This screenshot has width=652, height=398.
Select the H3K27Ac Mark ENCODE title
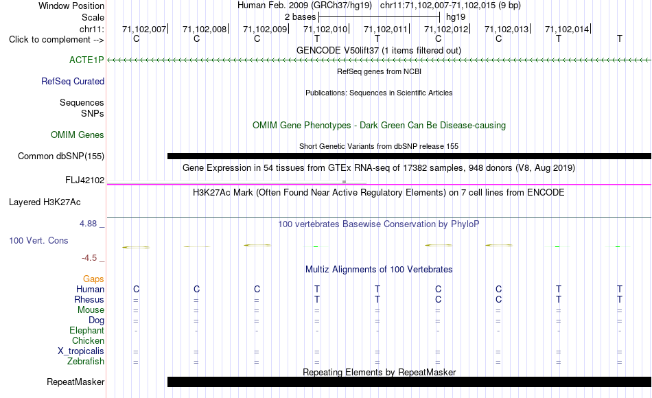pyautogui.click(x=379, y=193)
